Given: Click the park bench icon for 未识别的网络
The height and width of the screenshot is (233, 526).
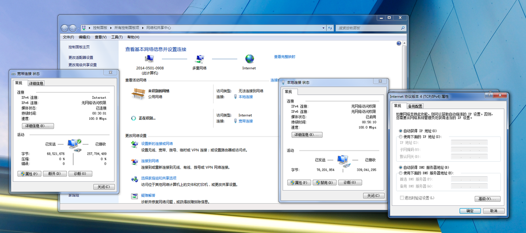Looking at the screenshot, I should point(138,94).
